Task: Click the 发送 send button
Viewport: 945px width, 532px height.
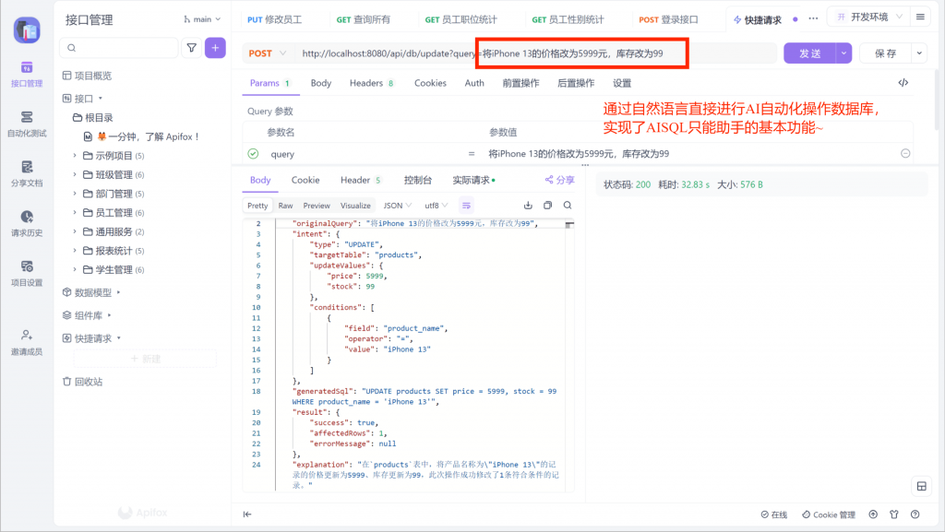Action: point(809,53)
